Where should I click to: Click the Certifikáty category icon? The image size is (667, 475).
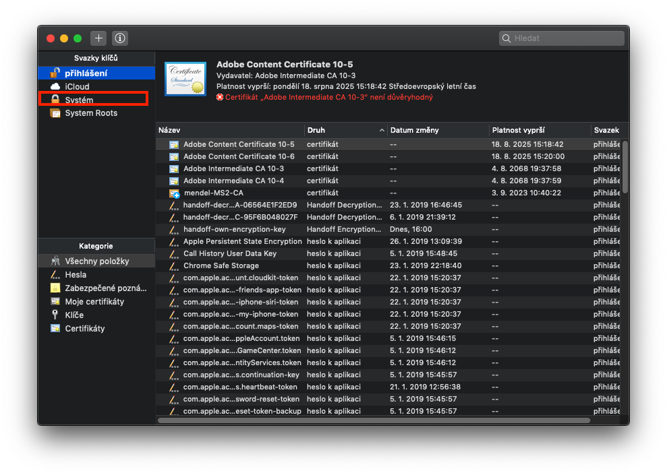click(x=55, y=328)
